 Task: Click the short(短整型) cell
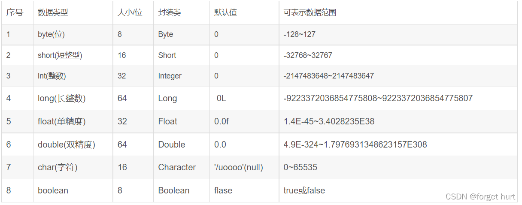point(73,55)
